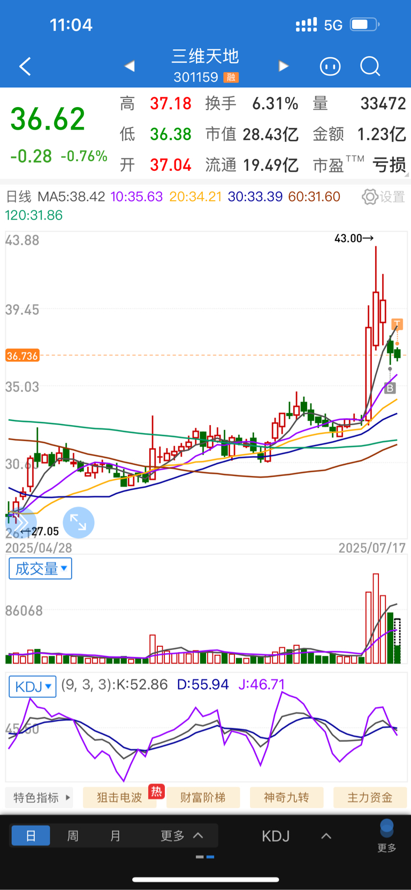Tap tallest red volume bar
Screen dimensions: 411x890
coord(376,619)
